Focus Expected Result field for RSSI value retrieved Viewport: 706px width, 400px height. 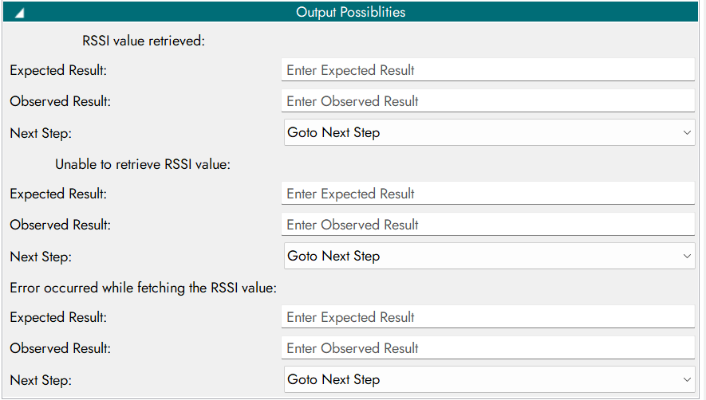488,70
